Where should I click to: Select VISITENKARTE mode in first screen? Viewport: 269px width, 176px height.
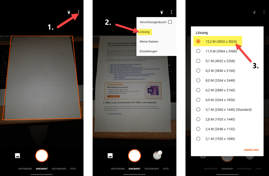tap(59, 169)
